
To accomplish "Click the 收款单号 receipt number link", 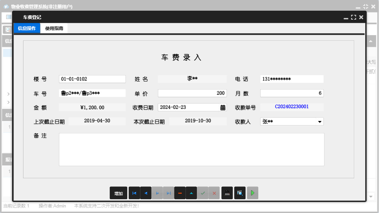I will point(292,107).
